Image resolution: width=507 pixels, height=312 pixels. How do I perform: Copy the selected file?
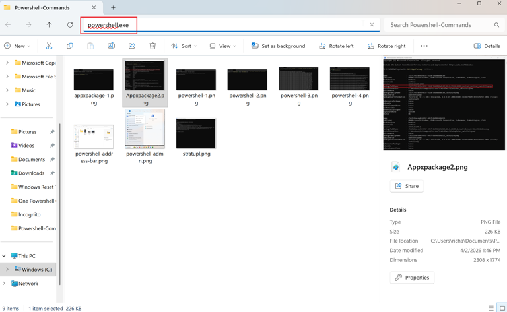coord(70,46)
